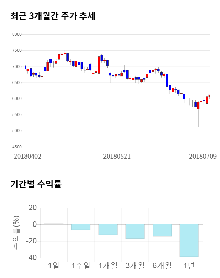The height and width of the screenshot is (278, 220).
Task: Click the 1년 x-axis category label
Action: [189, 265]
